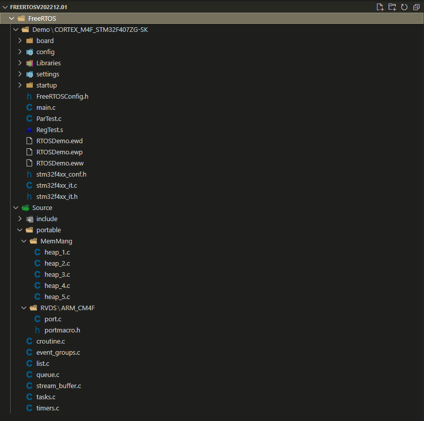Click the C icon next to main.c
The width and height of the screenshot is (424, 421).
[x=29, y=108]
